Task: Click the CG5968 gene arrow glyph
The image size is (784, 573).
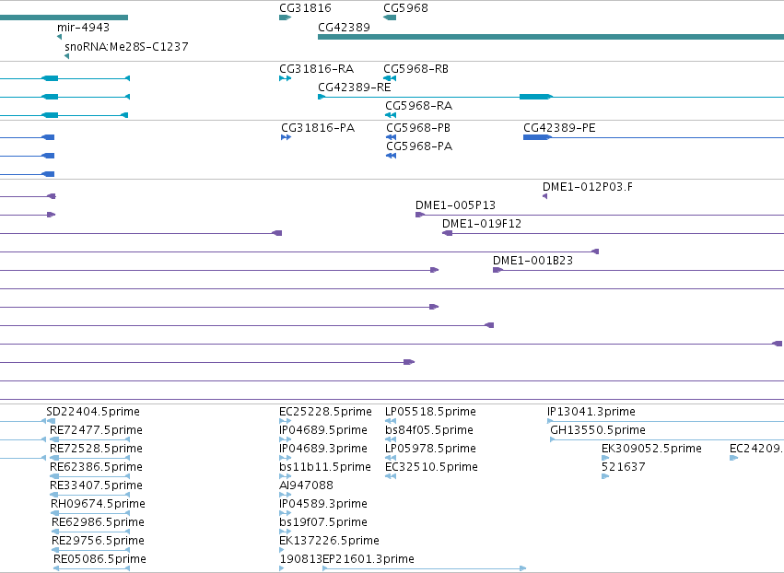Action: (390, 18)
